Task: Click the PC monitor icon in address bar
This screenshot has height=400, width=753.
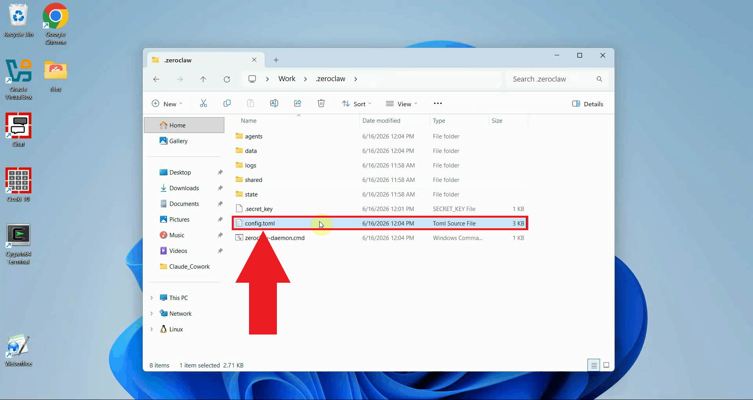Action: click(252, 79)
